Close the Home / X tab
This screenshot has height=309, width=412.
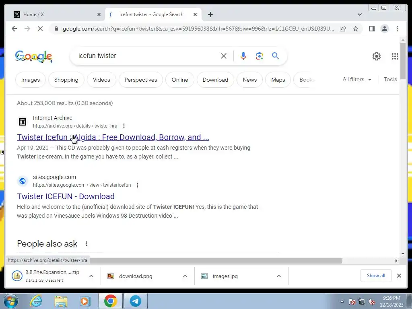[x=99, y=14]
